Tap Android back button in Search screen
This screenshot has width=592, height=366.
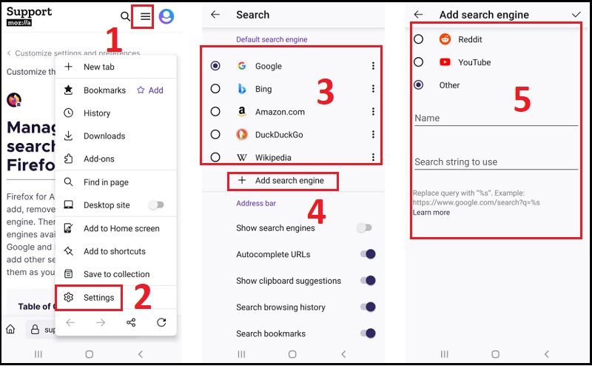coord(343,354)
